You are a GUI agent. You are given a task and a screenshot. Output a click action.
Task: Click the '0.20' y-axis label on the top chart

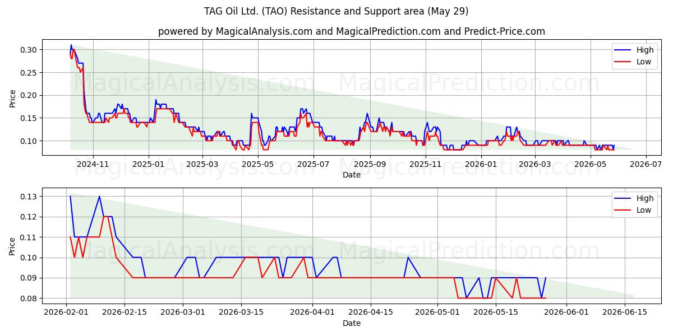pyautogui.click(x=29, y=95)
